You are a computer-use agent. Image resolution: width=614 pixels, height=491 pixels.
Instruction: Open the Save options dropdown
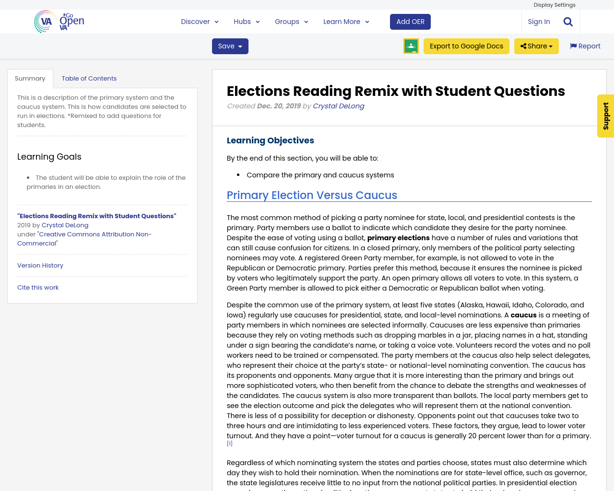coord(230,45)
